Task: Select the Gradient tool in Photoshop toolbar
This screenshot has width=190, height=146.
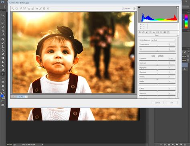Action: (3, 58)
